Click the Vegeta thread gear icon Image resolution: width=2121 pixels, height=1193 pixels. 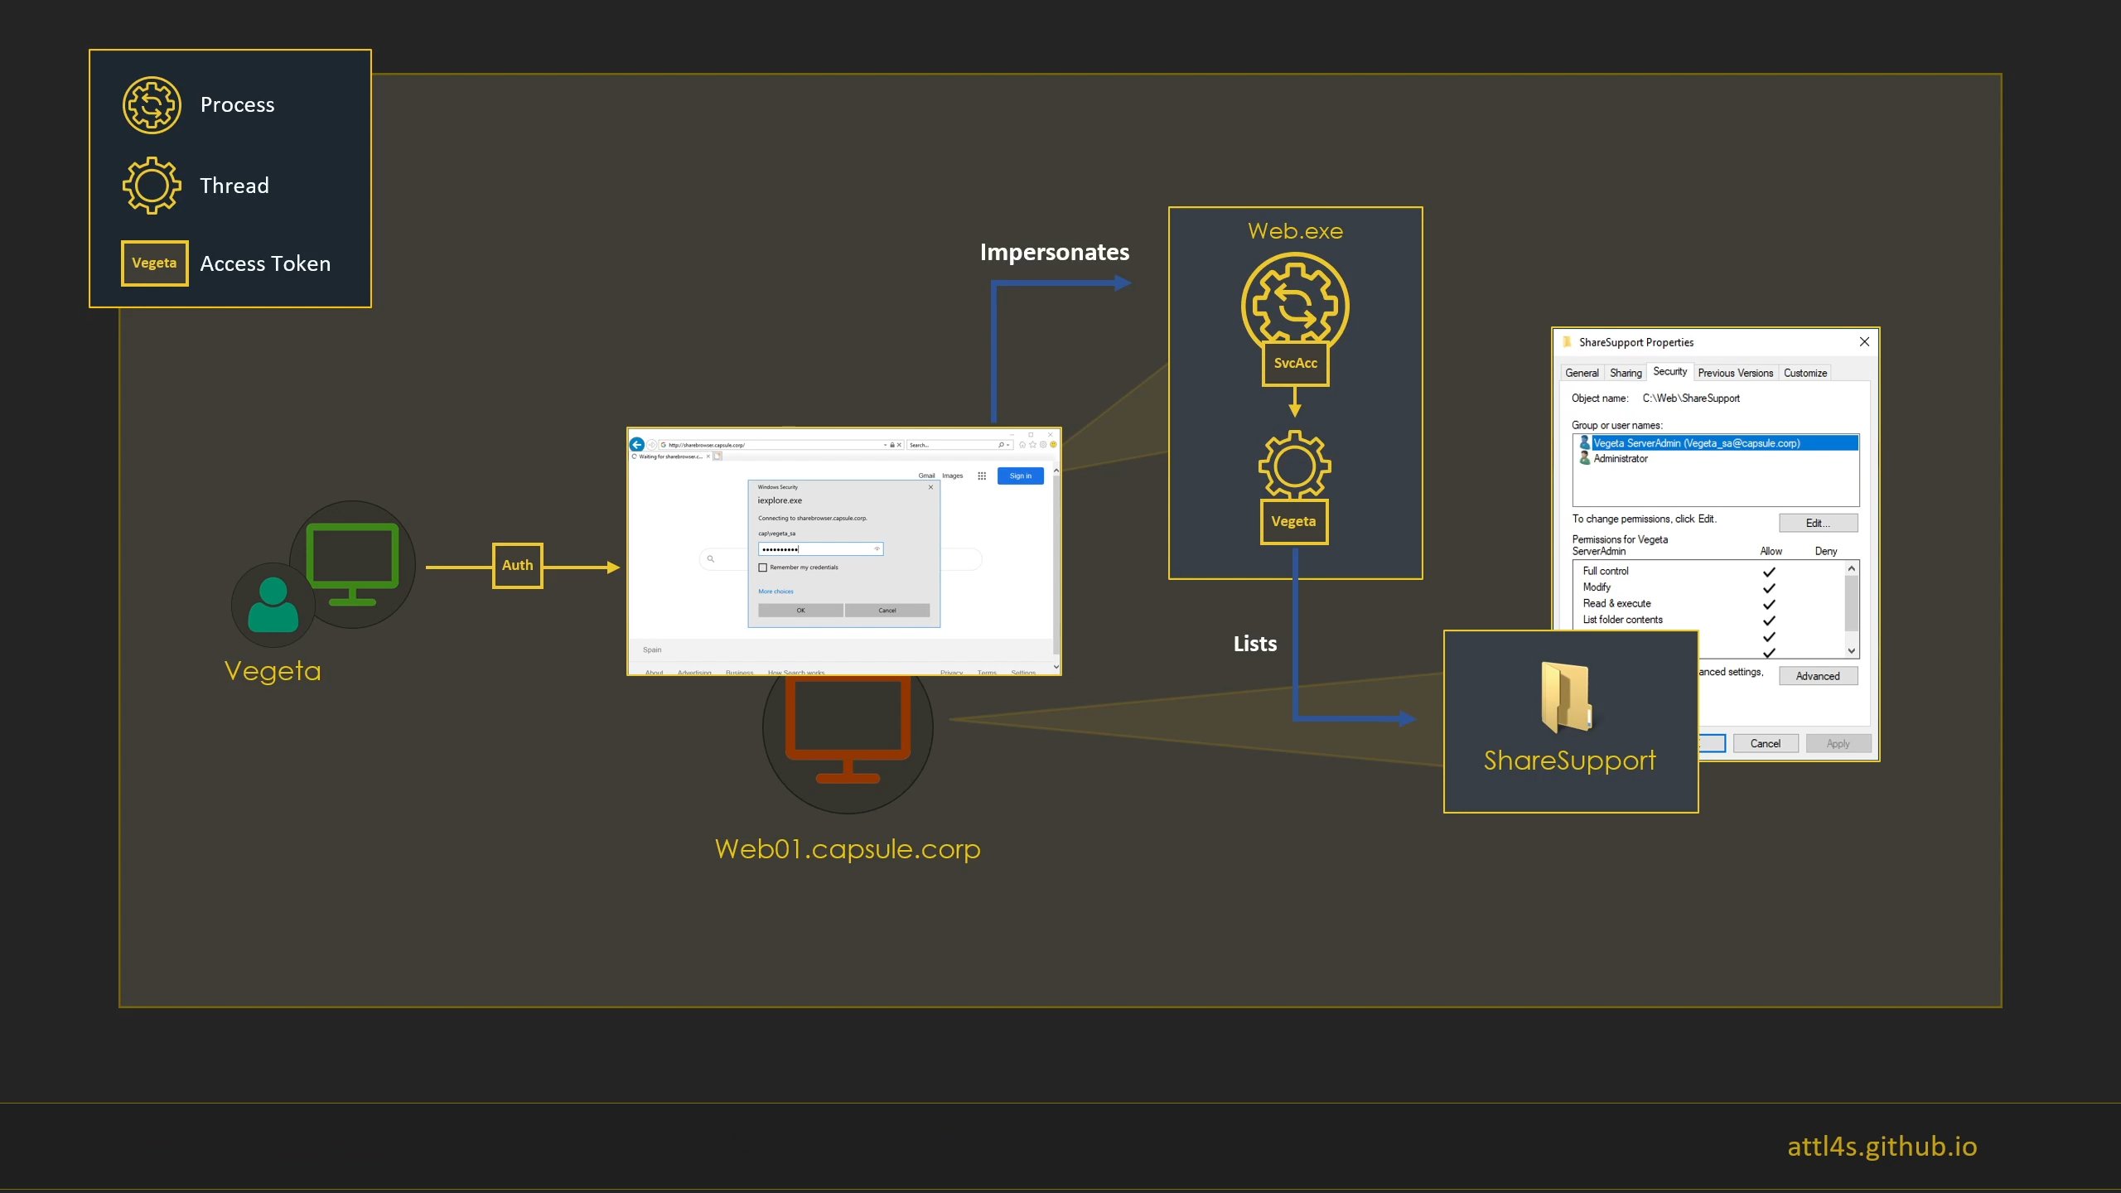pos(1294,465)
